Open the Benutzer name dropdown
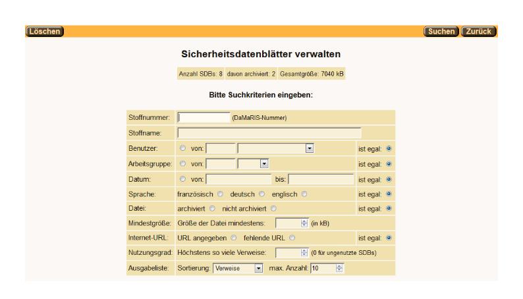 point(276,148)
